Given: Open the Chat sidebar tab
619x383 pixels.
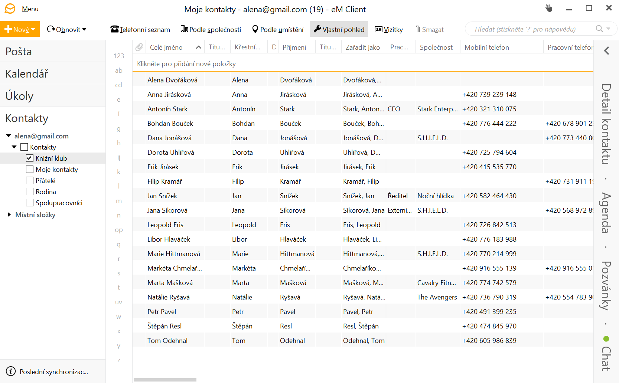Looking at the screenshot, I should coord(606,358).
